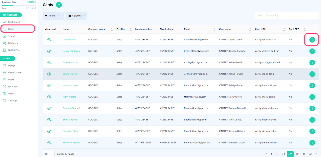Click the green add new card plus button
321x157 pixels.
tap(59, 5)
